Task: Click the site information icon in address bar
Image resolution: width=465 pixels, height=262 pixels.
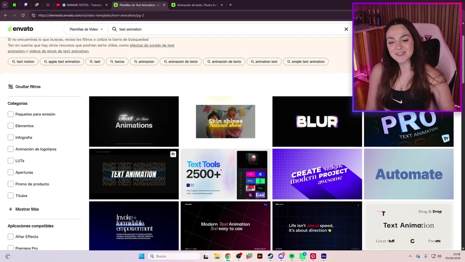Action: click(33, 15)
